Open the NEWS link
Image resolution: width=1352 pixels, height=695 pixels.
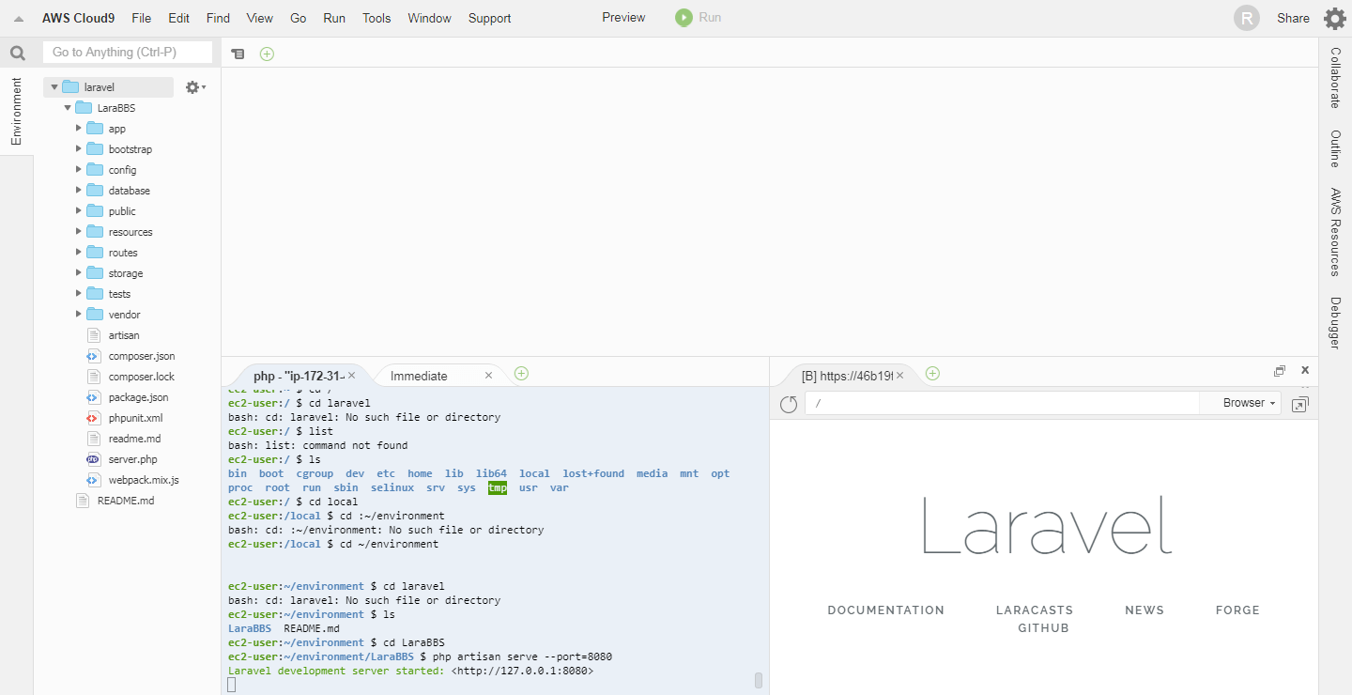(1145, 610)
